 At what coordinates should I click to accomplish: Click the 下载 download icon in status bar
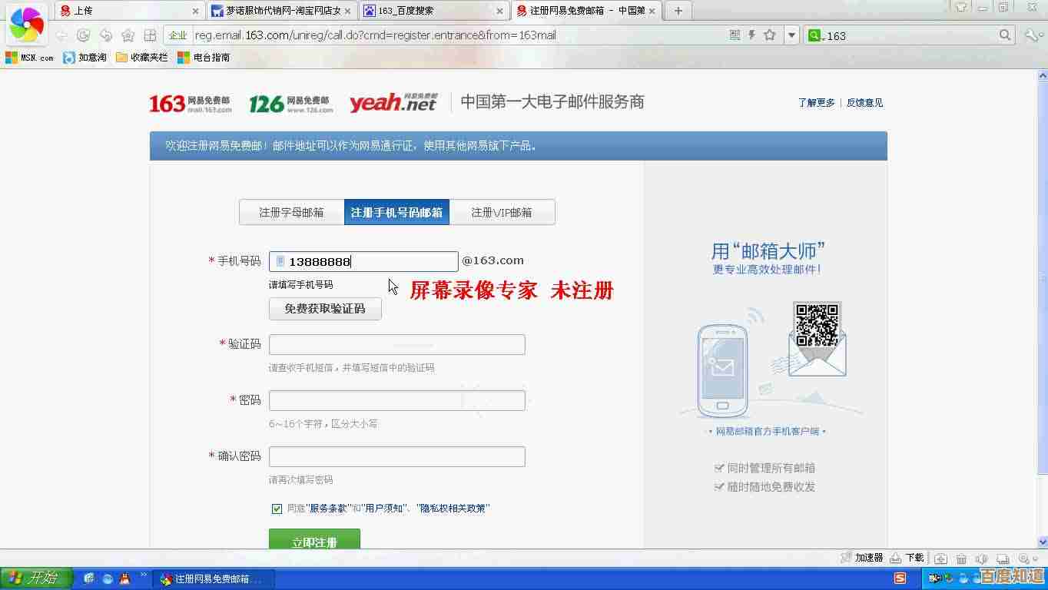coord(896,558)
